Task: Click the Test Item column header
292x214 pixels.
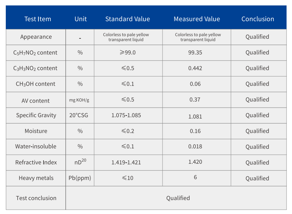Action: click(x=37, y=19)
